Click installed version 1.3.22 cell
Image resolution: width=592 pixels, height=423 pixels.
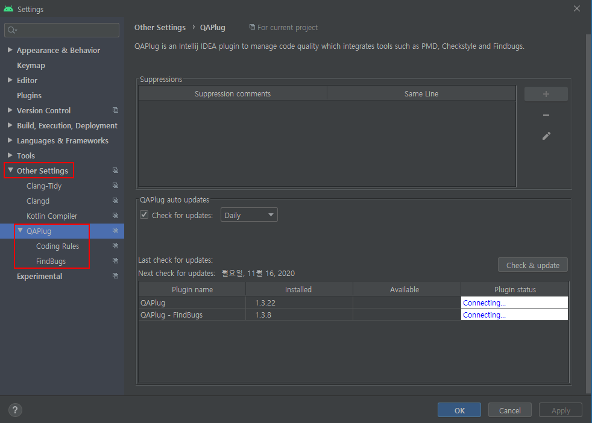tap(300, 302)
